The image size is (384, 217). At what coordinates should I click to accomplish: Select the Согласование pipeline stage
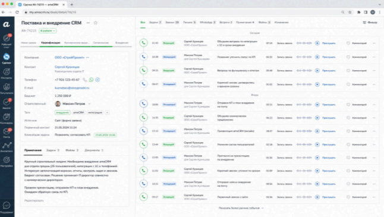(x=101, y=43)
